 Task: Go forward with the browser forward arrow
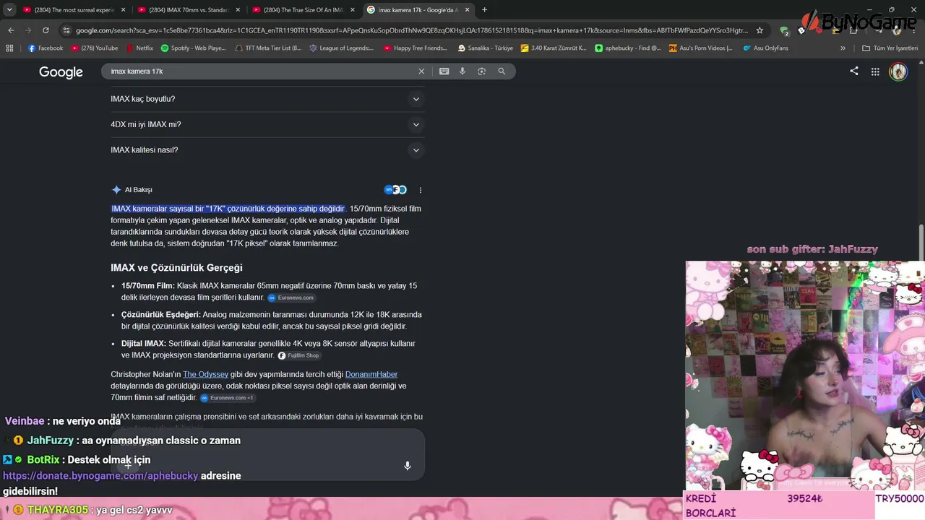28,30
